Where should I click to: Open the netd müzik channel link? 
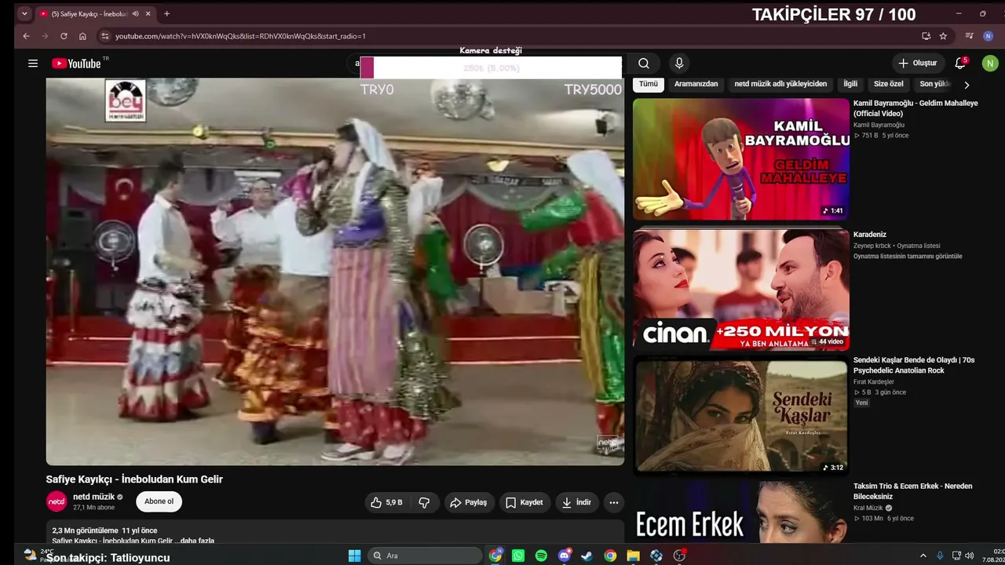[x=94, y=497]
